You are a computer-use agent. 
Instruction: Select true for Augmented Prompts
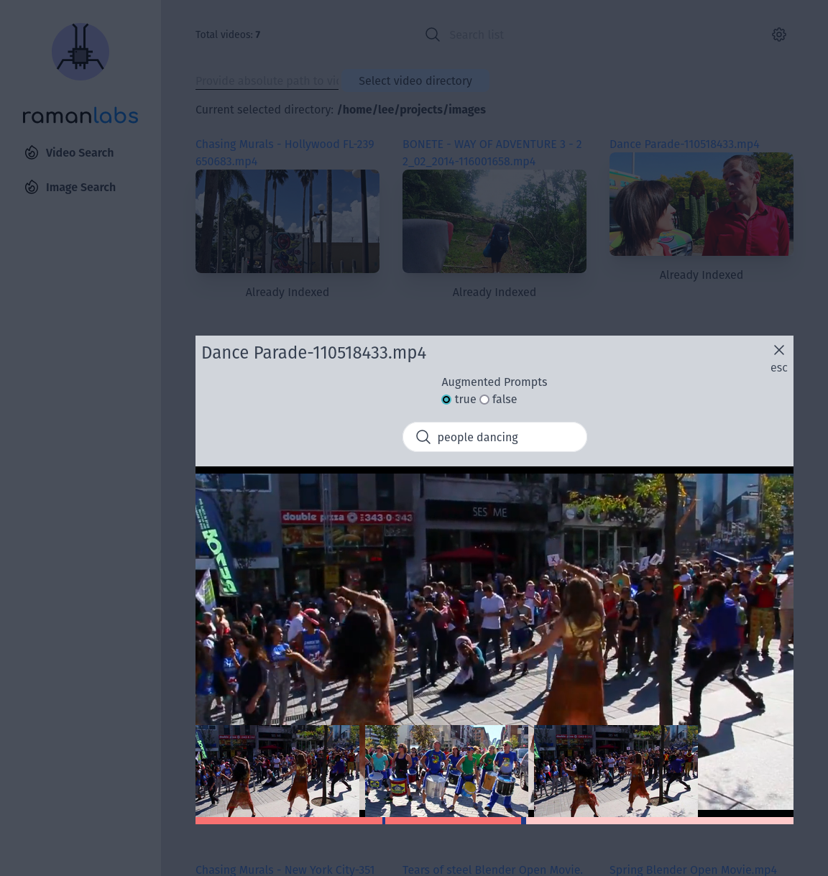(x=446, y=400)
